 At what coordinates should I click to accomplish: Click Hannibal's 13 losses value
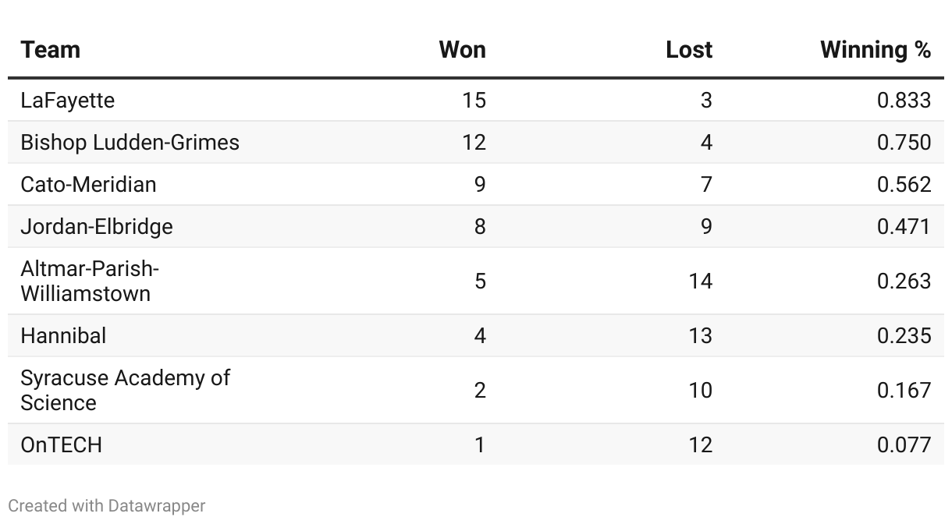[x=700, y=336]
